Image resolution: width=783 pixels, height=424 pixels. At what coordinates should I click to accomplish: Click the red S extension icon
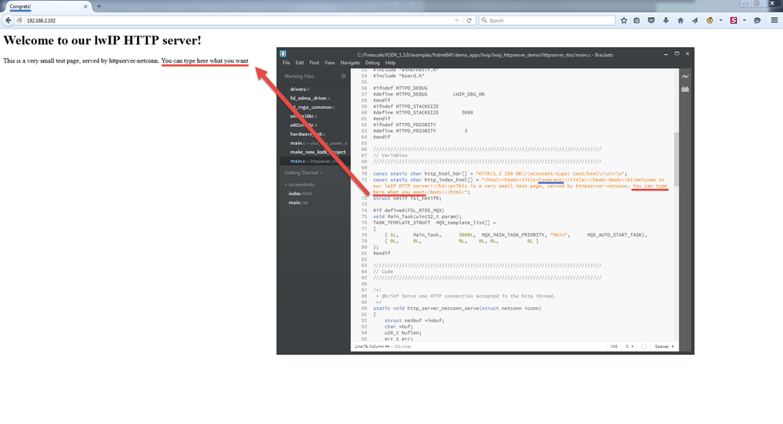(734, 20)
